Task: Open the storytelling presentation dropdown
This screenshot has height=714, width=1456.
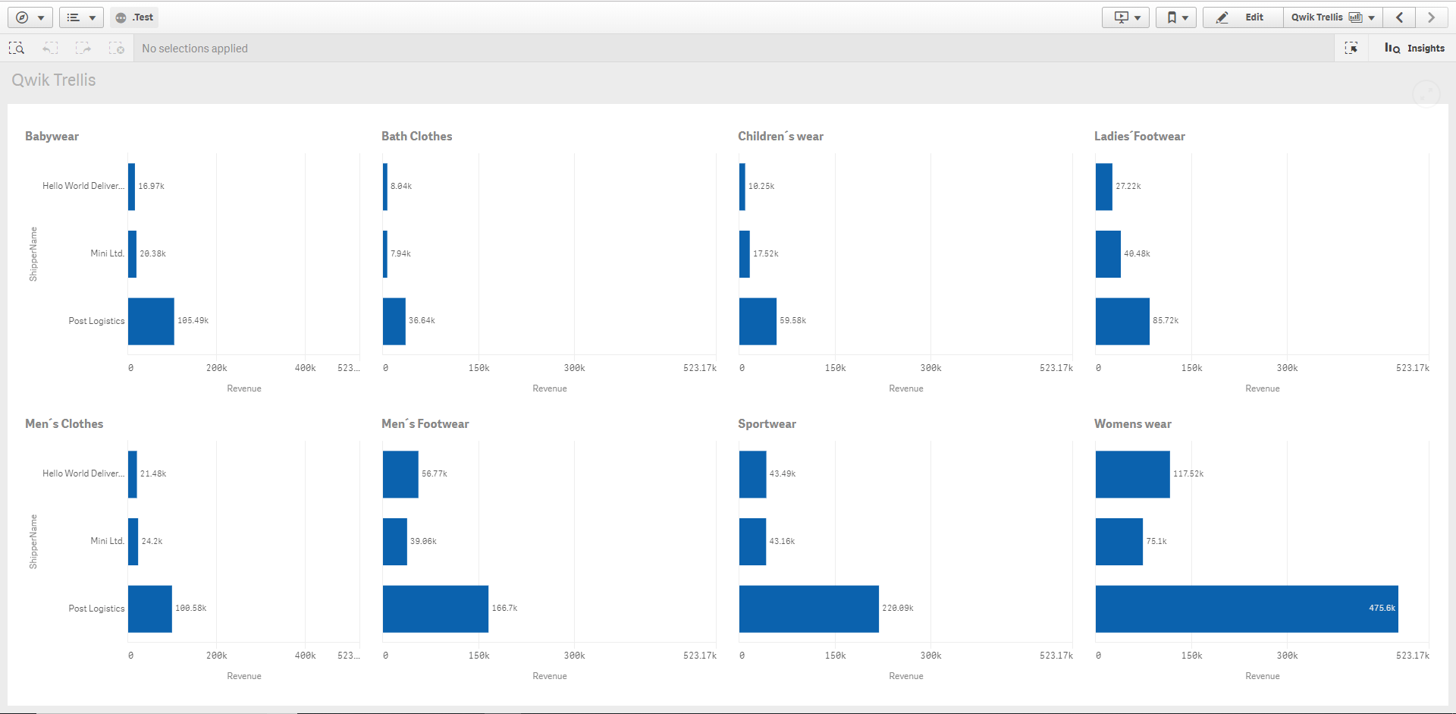Action: tap(1125, 17)
